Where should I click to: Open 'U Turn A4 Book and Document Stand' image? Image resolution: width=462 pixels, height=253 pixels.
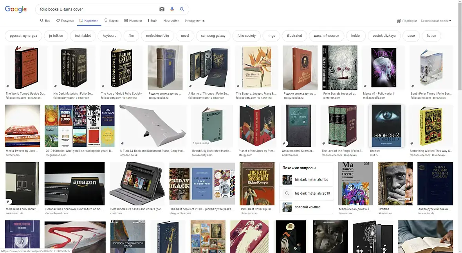click(153, 126)
